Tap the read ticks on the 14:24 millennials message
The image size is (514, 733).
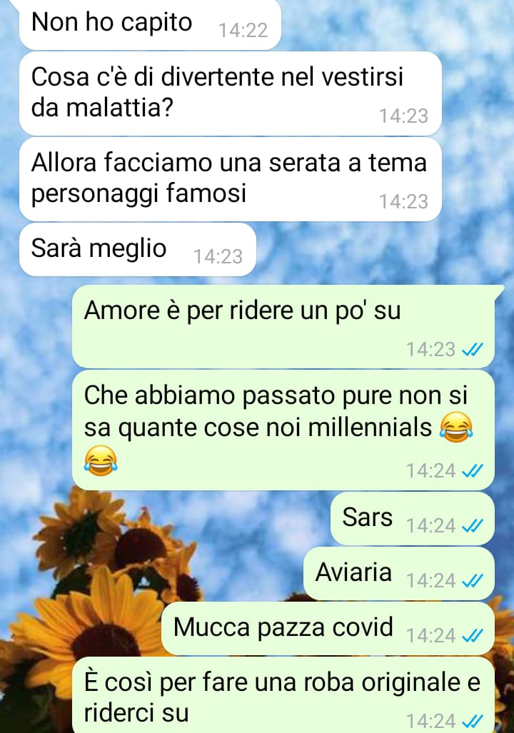pyautogui.click(x=472, y=471)
